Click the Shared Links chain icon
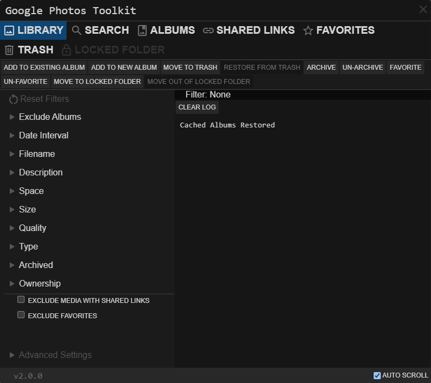 (x=208, y=31)
